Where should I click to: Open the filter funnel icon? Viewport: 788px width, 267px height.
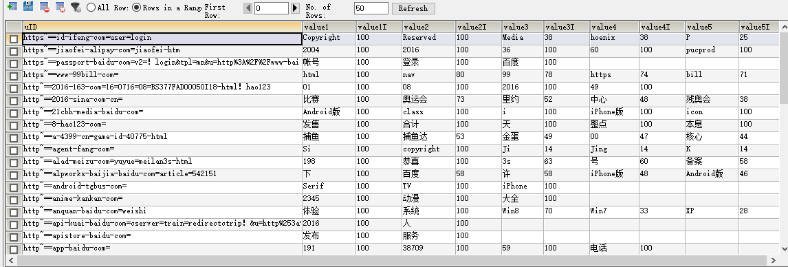point(76,7)
